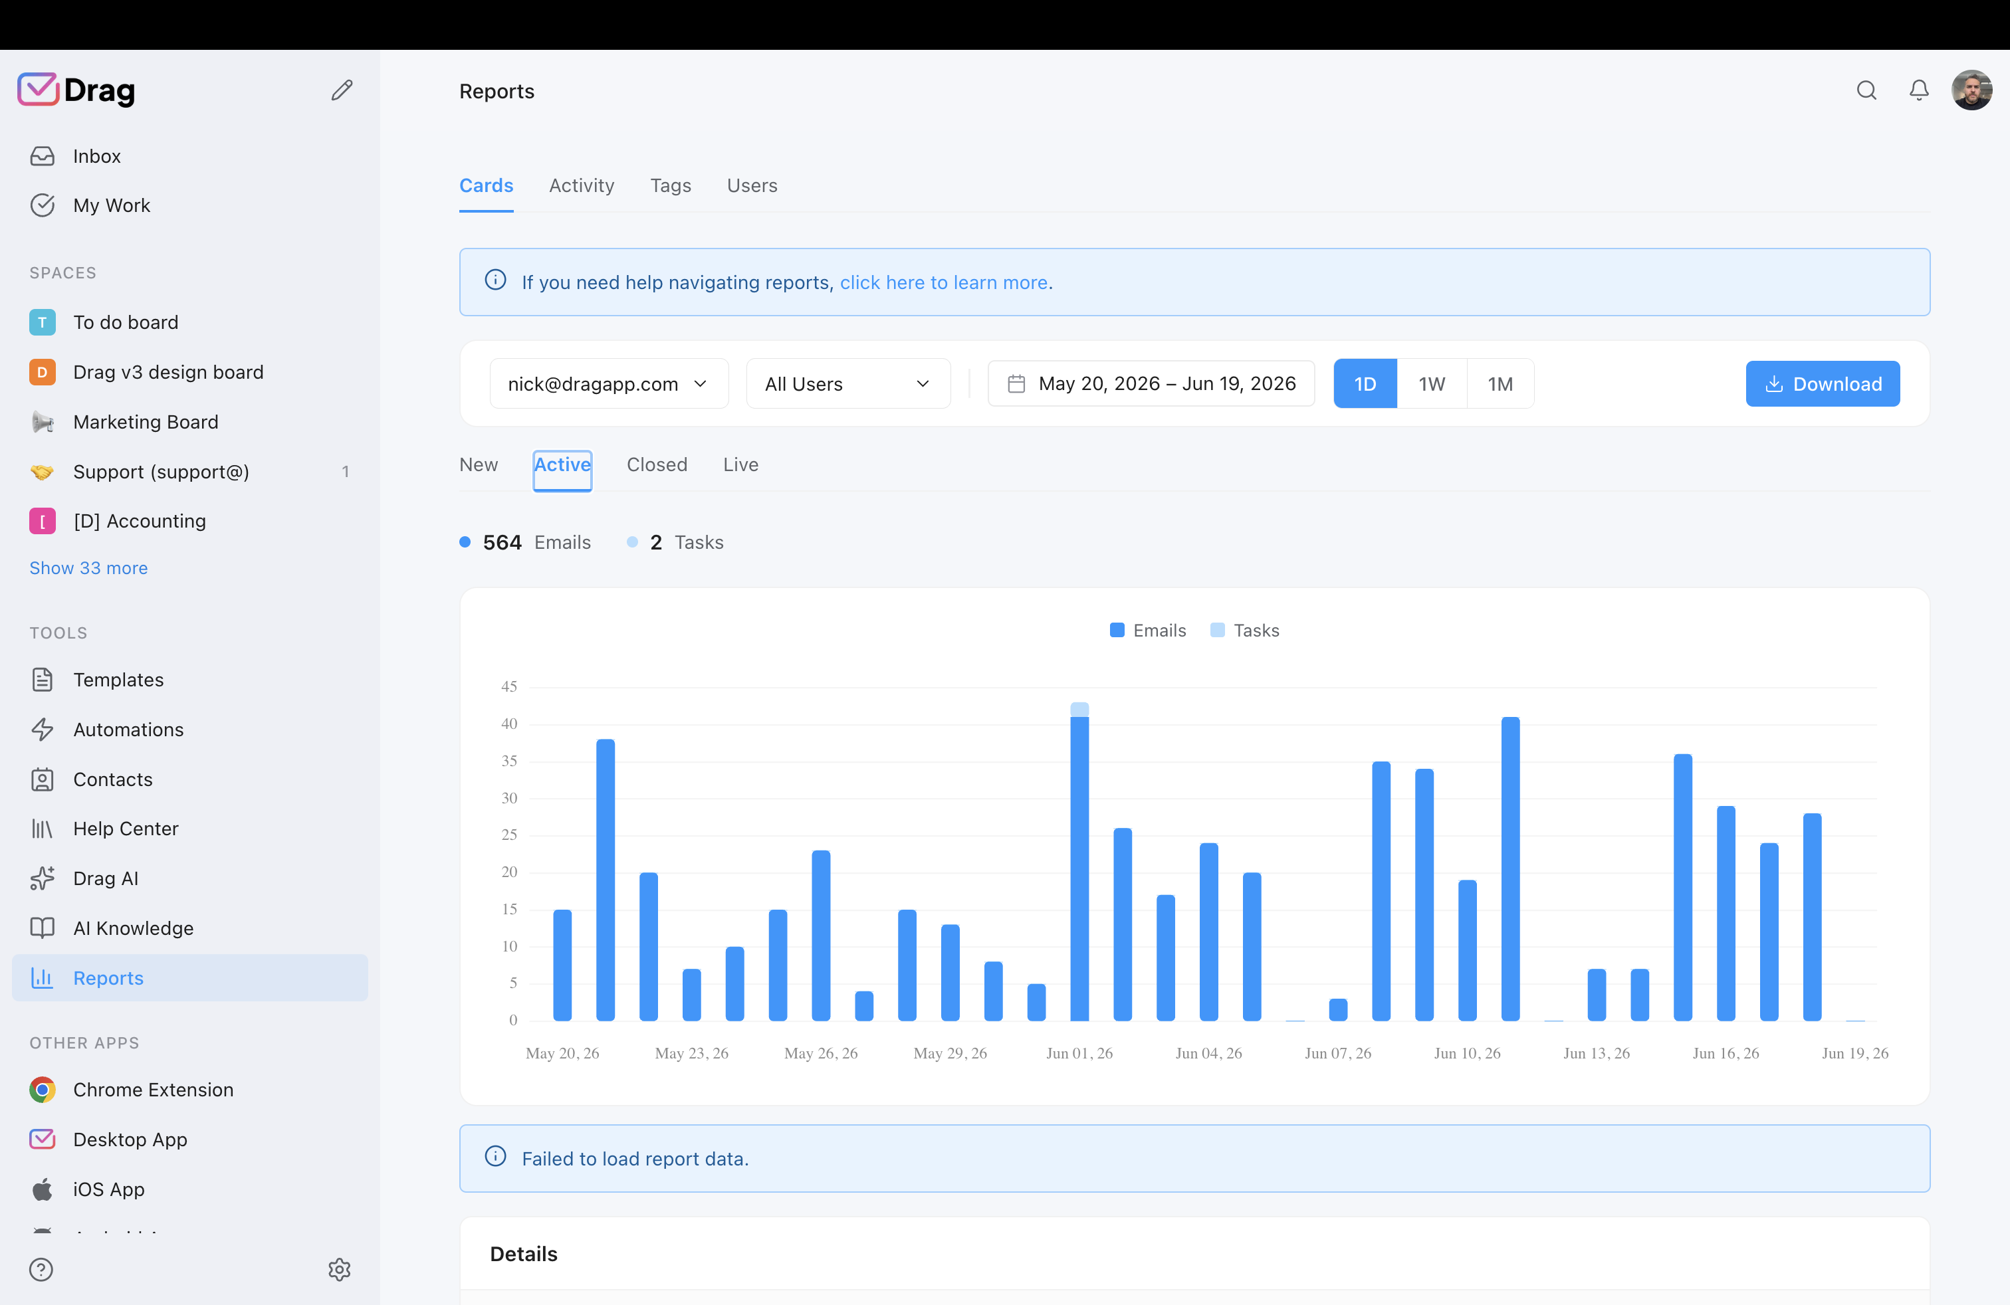Open notifications bell icon

pos(1919,90)
